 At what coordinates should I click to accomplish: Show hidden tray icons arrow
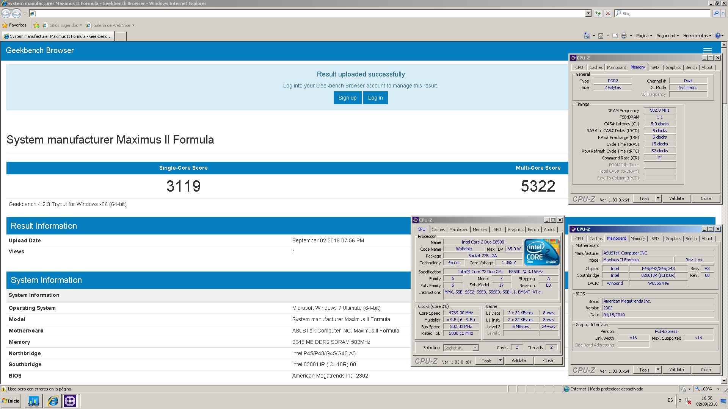(680, 400)
